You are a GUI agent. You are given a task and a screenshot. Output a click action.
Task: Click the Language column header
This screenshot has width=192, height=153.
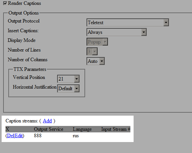point(82,129)
